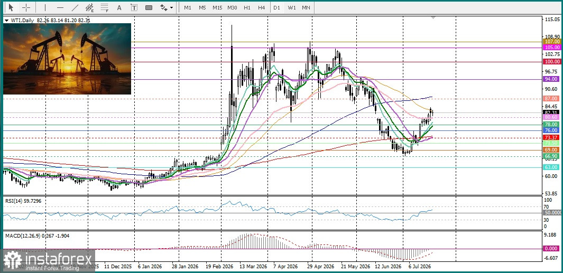
Task: Click the 115.05 price scale value
Action: click(x=552, y=20)
